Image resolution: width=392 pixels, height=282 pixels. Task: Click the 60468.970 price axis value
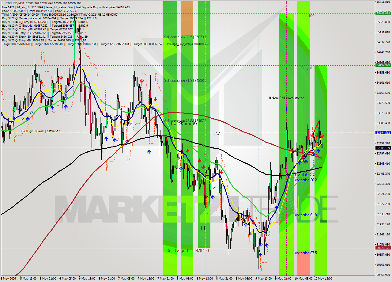[383, 275]
